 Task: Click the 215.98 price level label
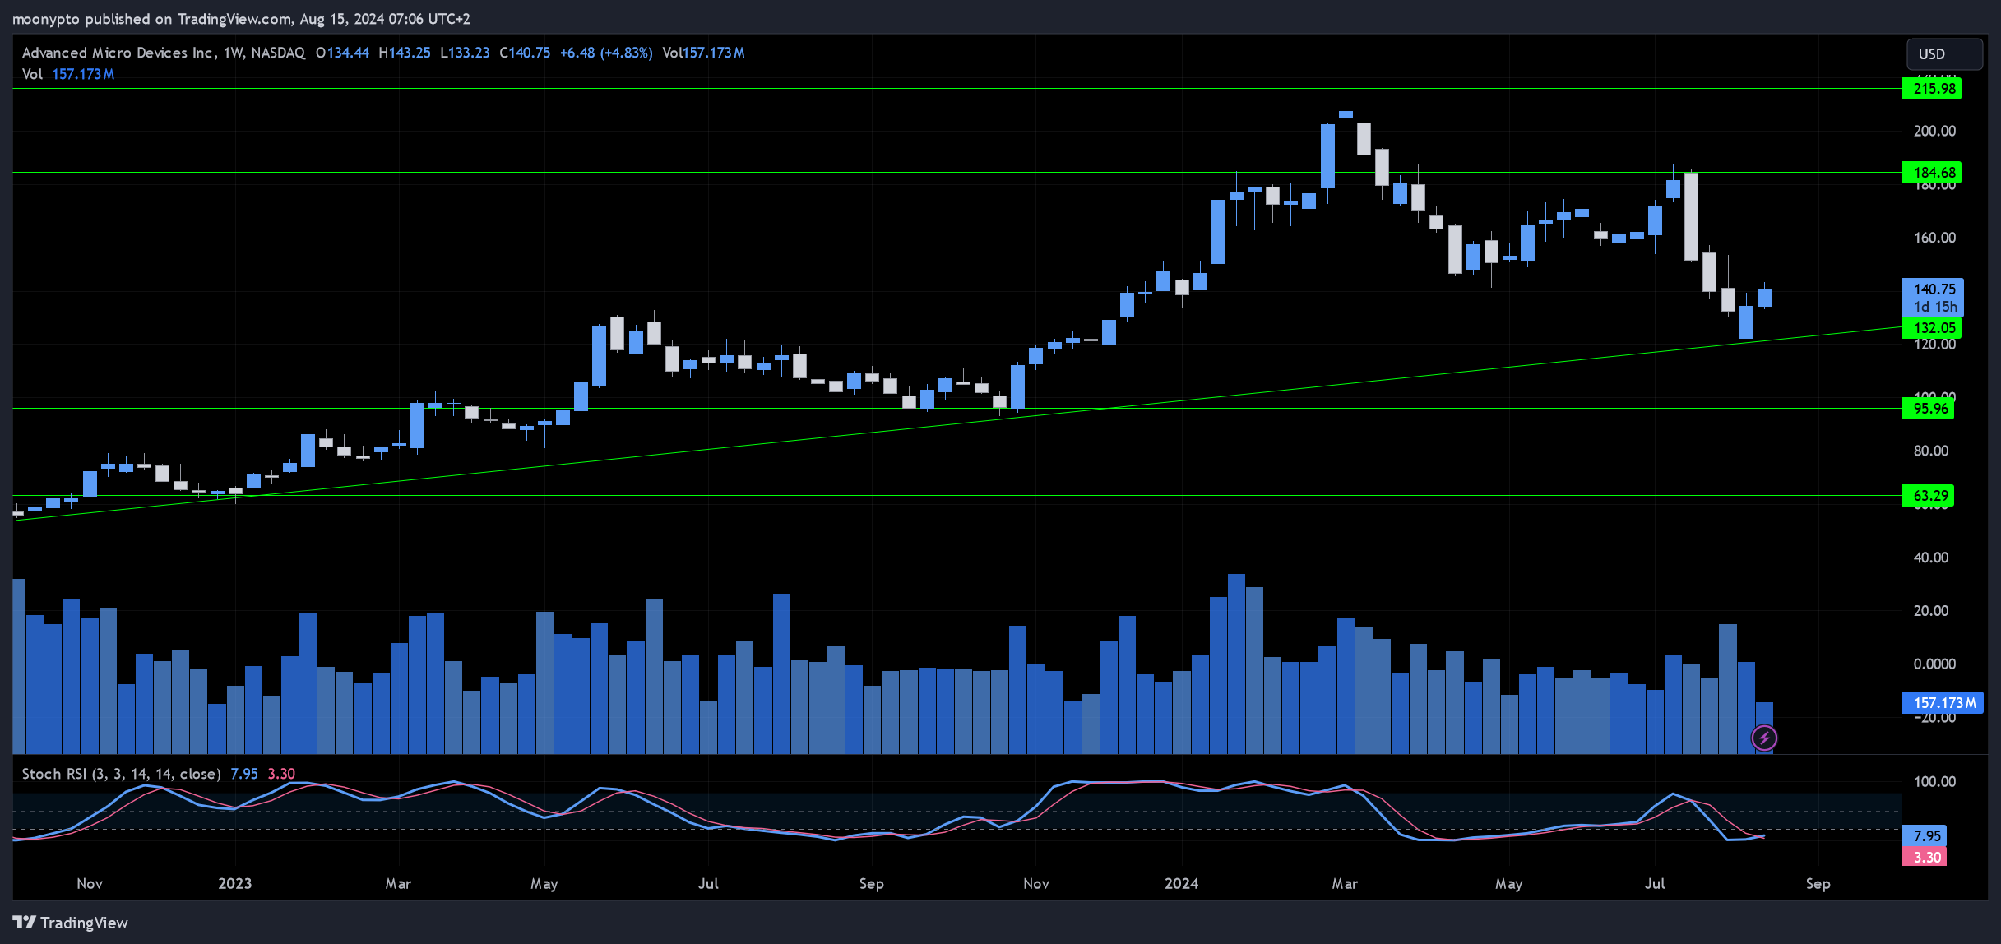click(x=1932, y=89)
